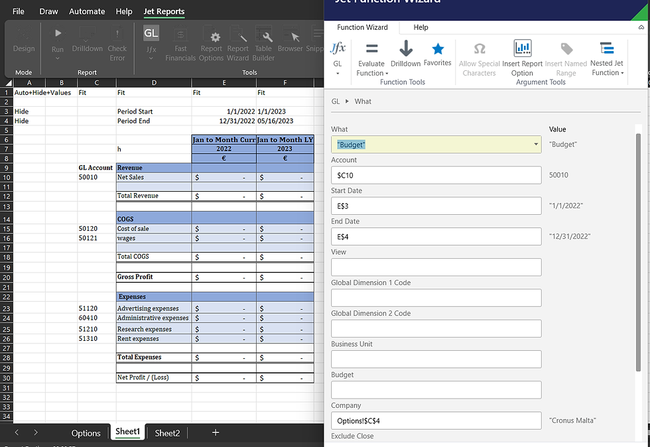Open the File menu

pyautogui.click(x=19, y=12)
